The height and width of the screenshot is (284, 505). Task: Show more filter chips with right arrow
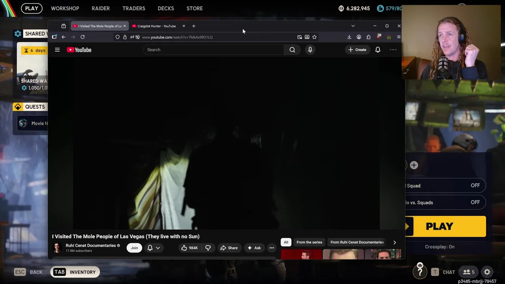pos(395,242)
